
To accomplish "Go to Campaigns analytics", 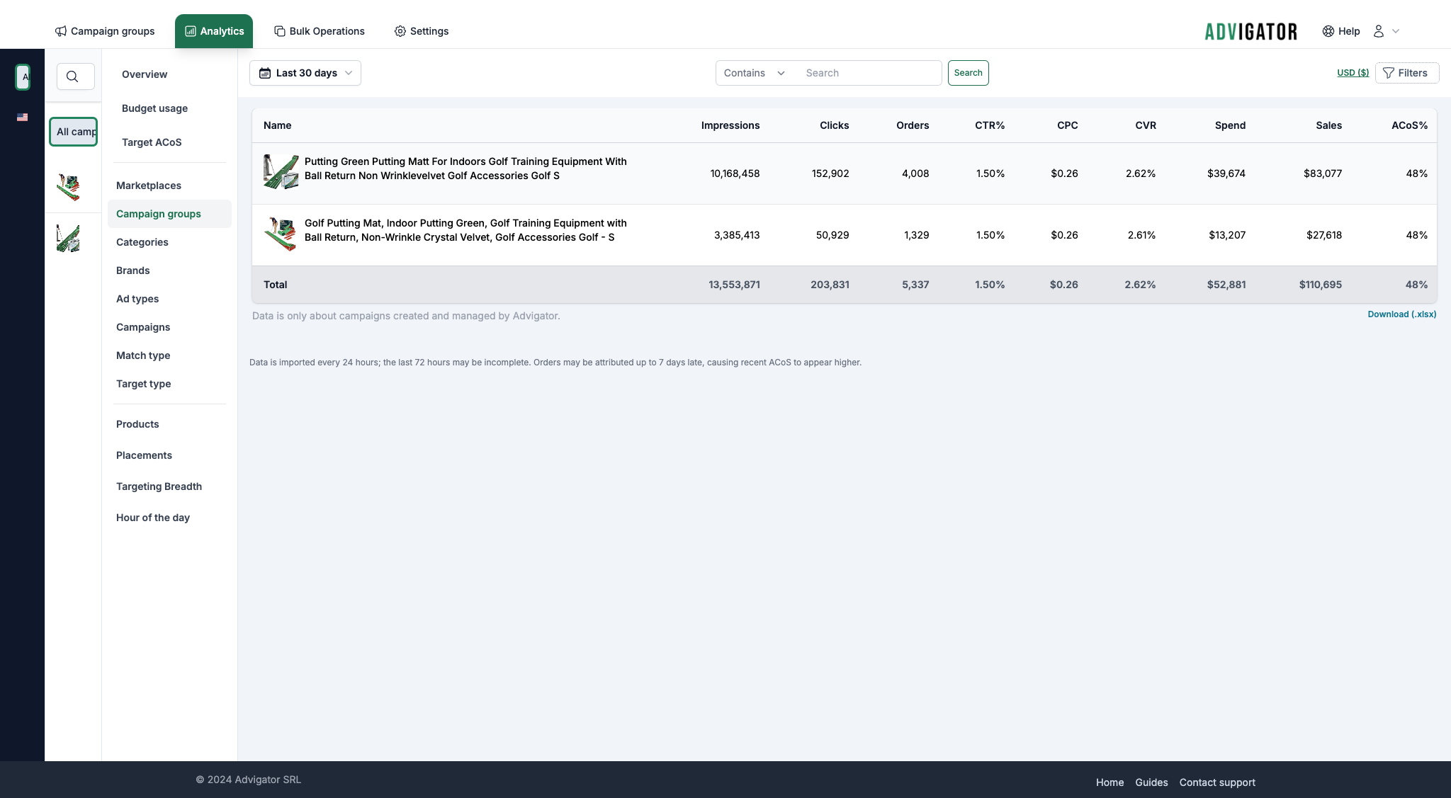I will (x=143, y=327).
